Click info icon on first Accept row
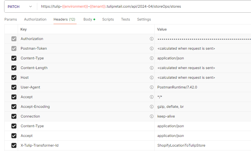The image size is (251, 151). (151, 97)
